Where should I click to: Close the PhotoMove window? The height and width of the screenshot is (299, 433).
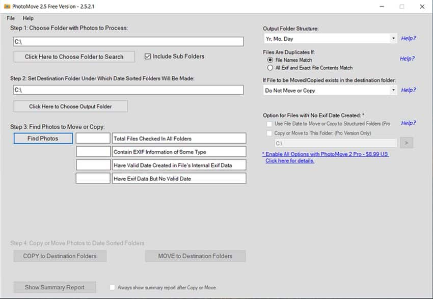click(x=422, y=6)
